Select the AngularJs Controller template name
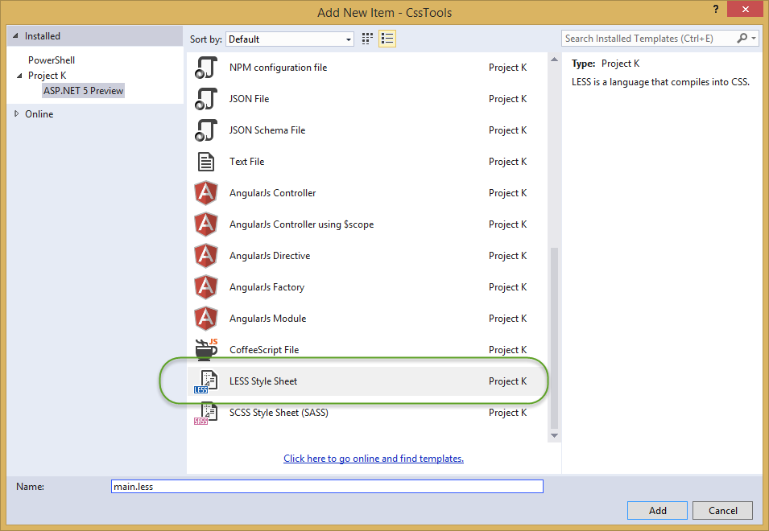The image size is (769, 531). [x=273, y=193]
